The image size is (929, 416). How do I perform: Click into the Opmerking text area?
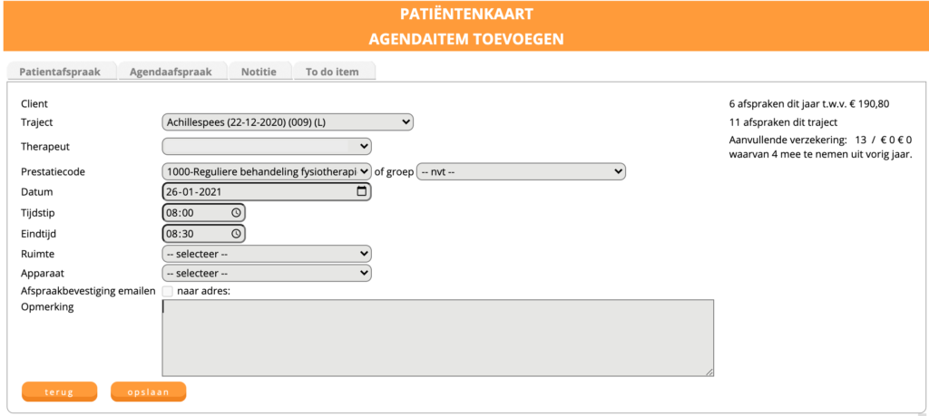(437, 337)
